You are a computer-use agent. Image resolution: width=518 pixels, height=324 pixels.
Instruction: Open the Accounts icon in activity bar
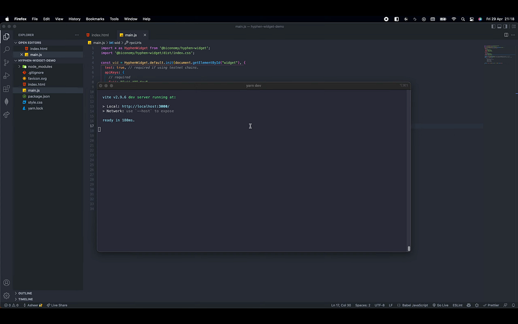(x=6, y=282)
